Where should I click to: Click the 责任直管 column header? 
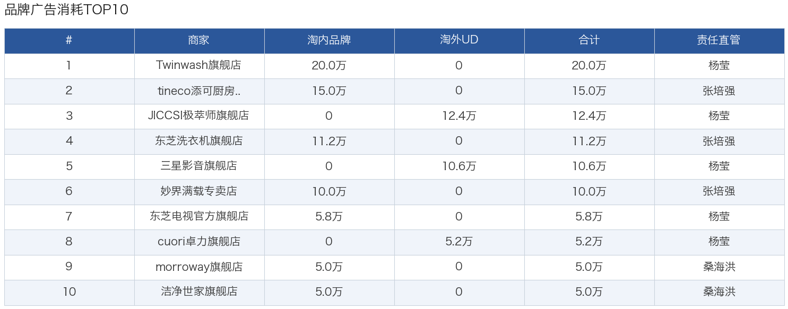point(719,40)
